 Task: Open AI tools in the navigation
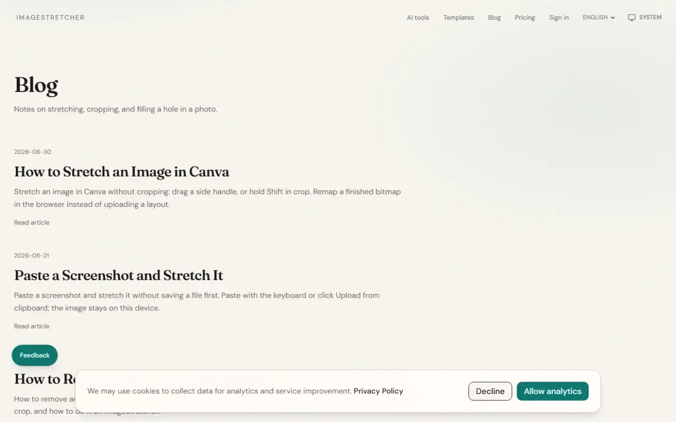(x=418, y=17)
